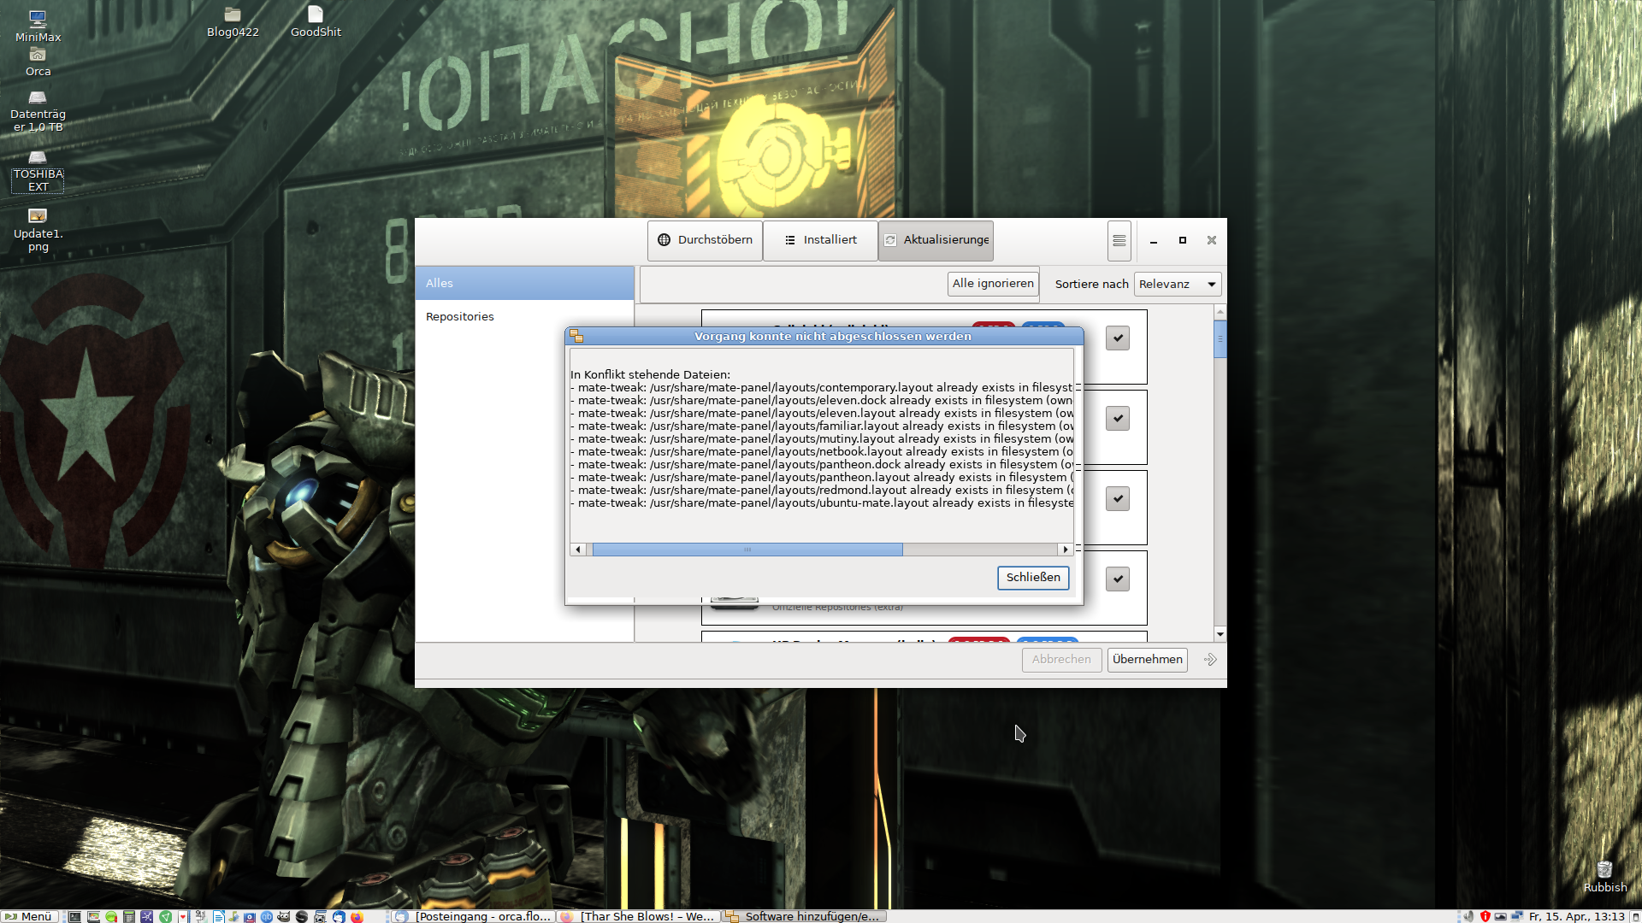
Task: Launch qBittorrent from the panel
Action: 266,916
